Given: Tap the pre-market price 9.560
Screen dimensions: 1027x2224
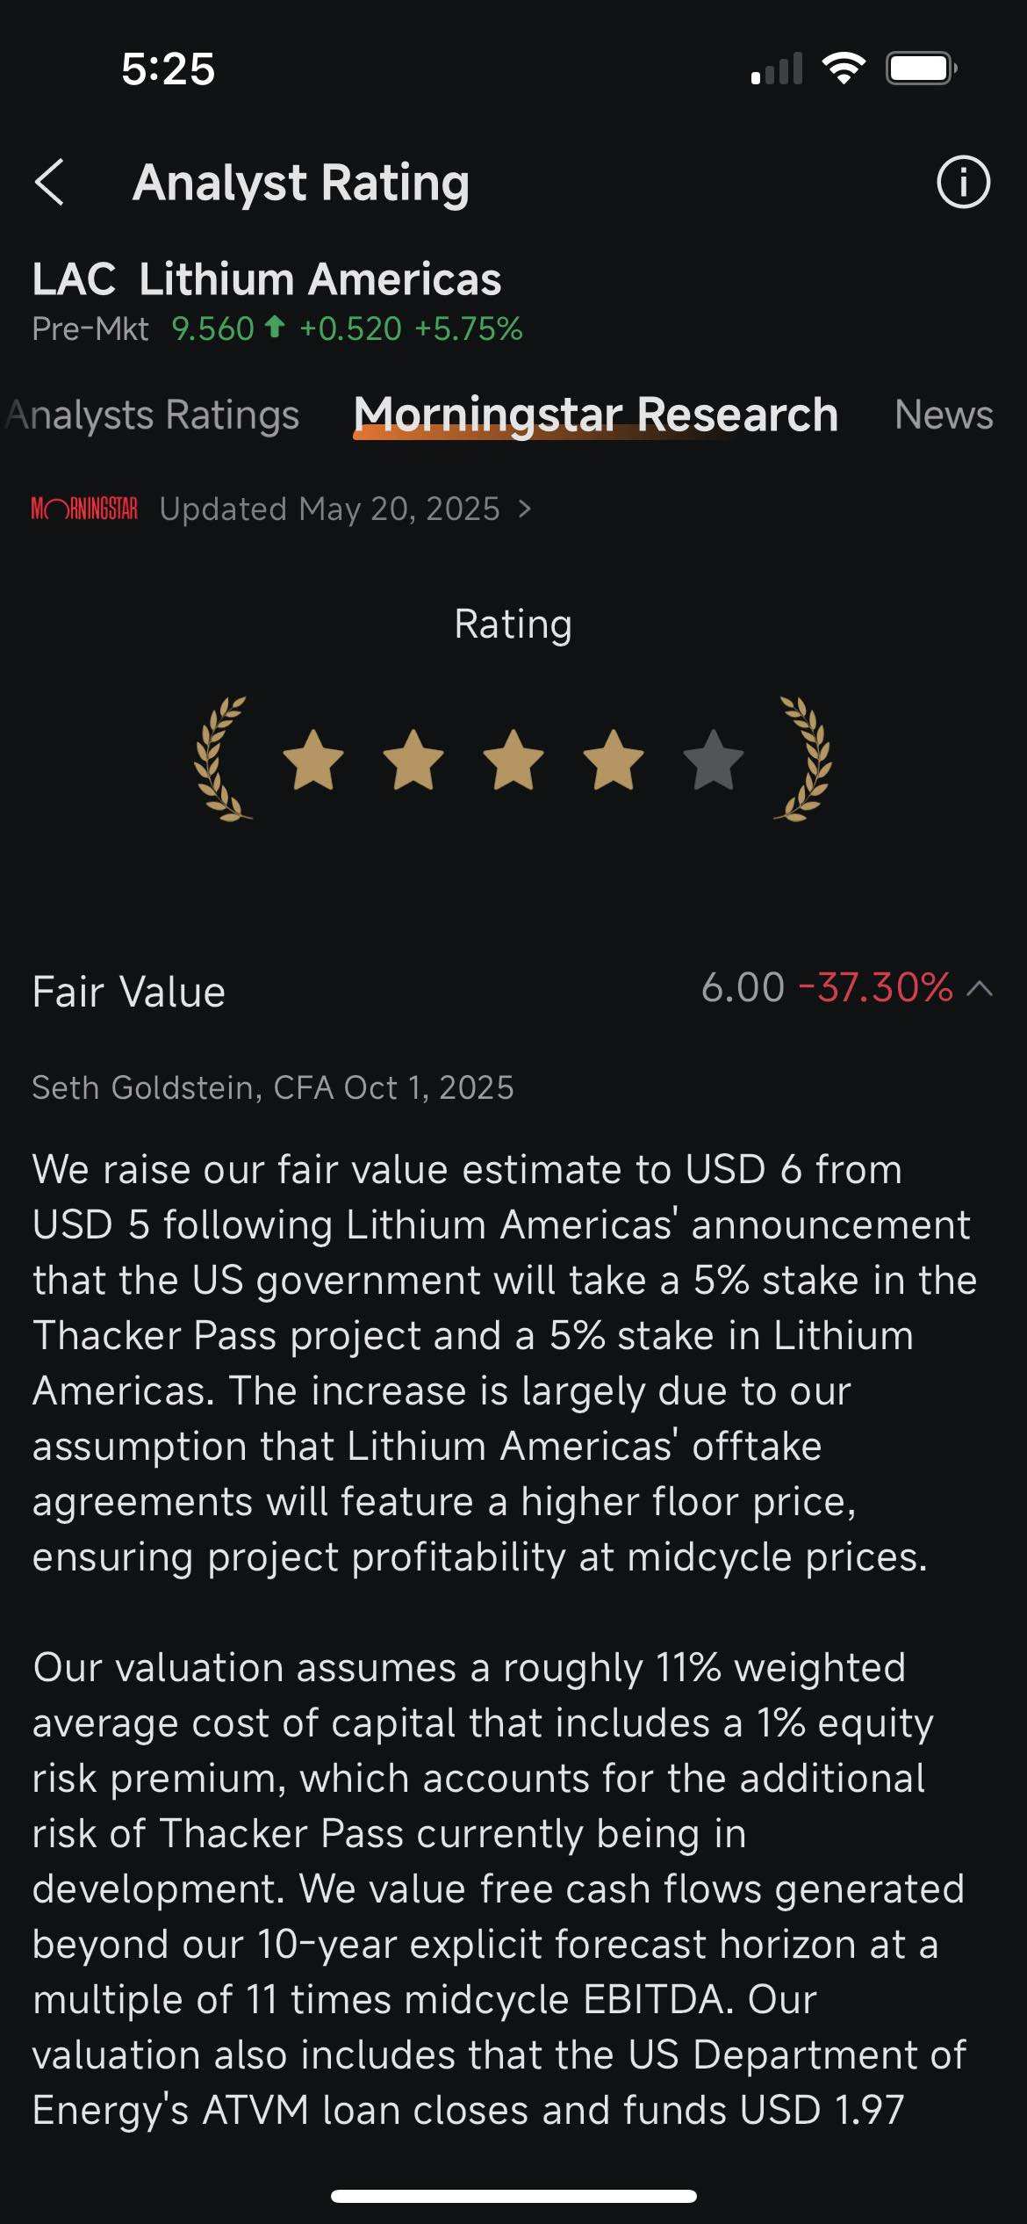Looking at the screenshot, I should point(212,329).
